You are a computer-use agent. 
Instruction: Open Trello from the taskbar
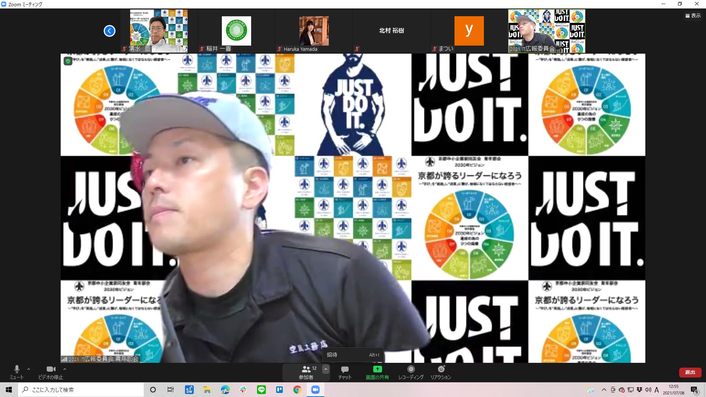(x=279, y=390)
